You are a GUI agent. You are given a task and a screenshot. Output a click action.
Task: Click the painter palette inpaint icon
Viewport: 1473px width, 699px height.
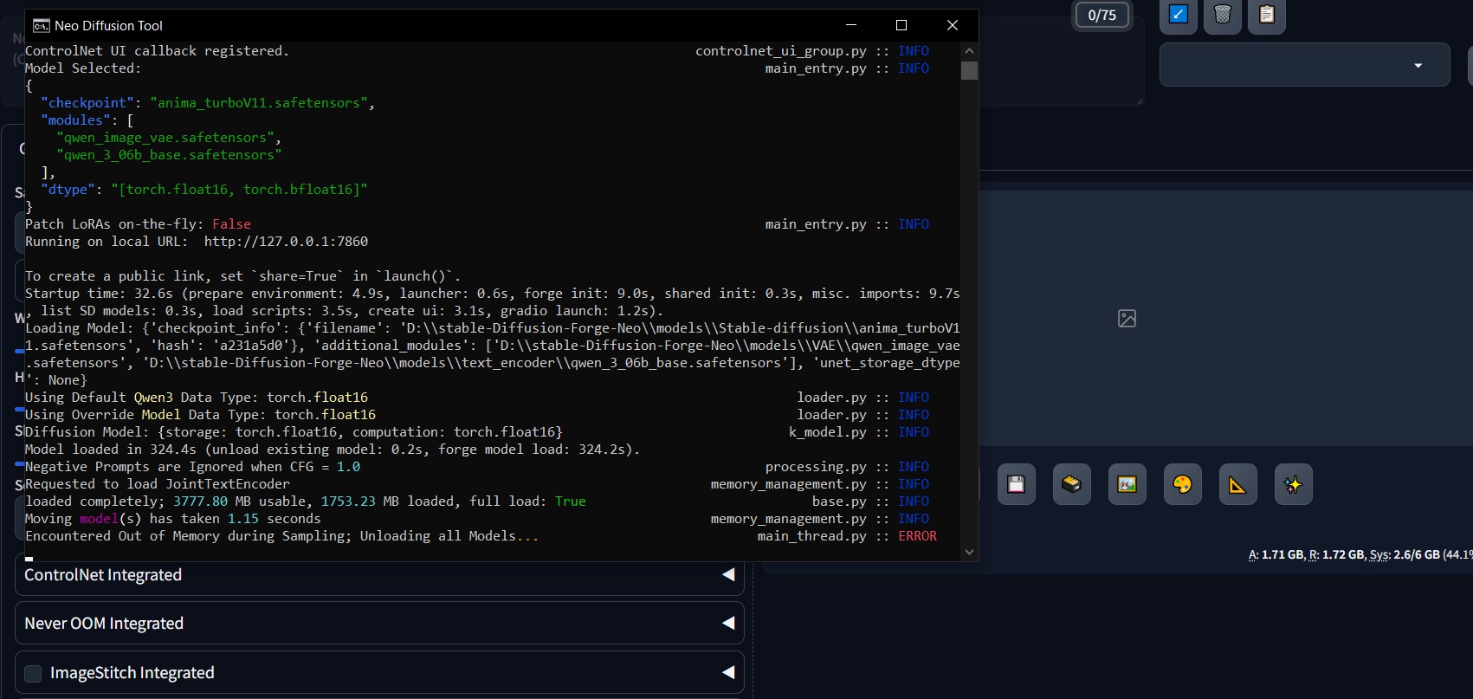(1182, 484)
